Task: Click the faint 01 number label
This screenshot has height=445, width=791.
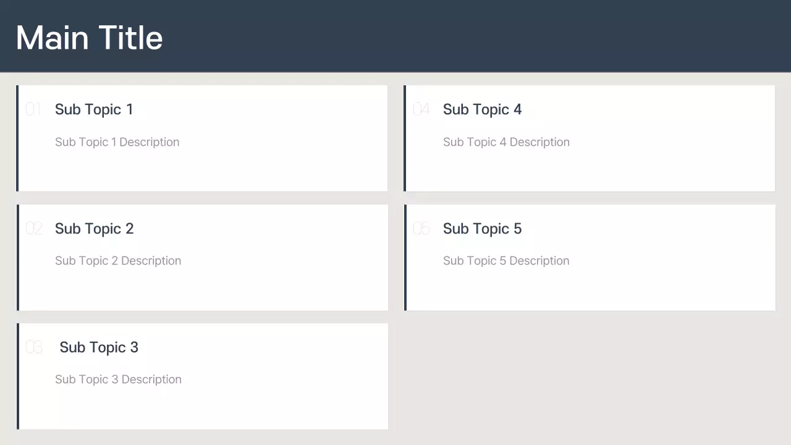Action: pos(33,110)
